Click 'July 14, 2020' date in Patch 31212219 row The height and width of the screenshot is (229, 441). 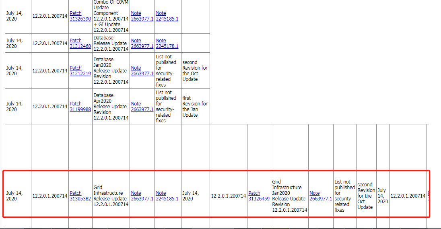[x=14, y=70]
